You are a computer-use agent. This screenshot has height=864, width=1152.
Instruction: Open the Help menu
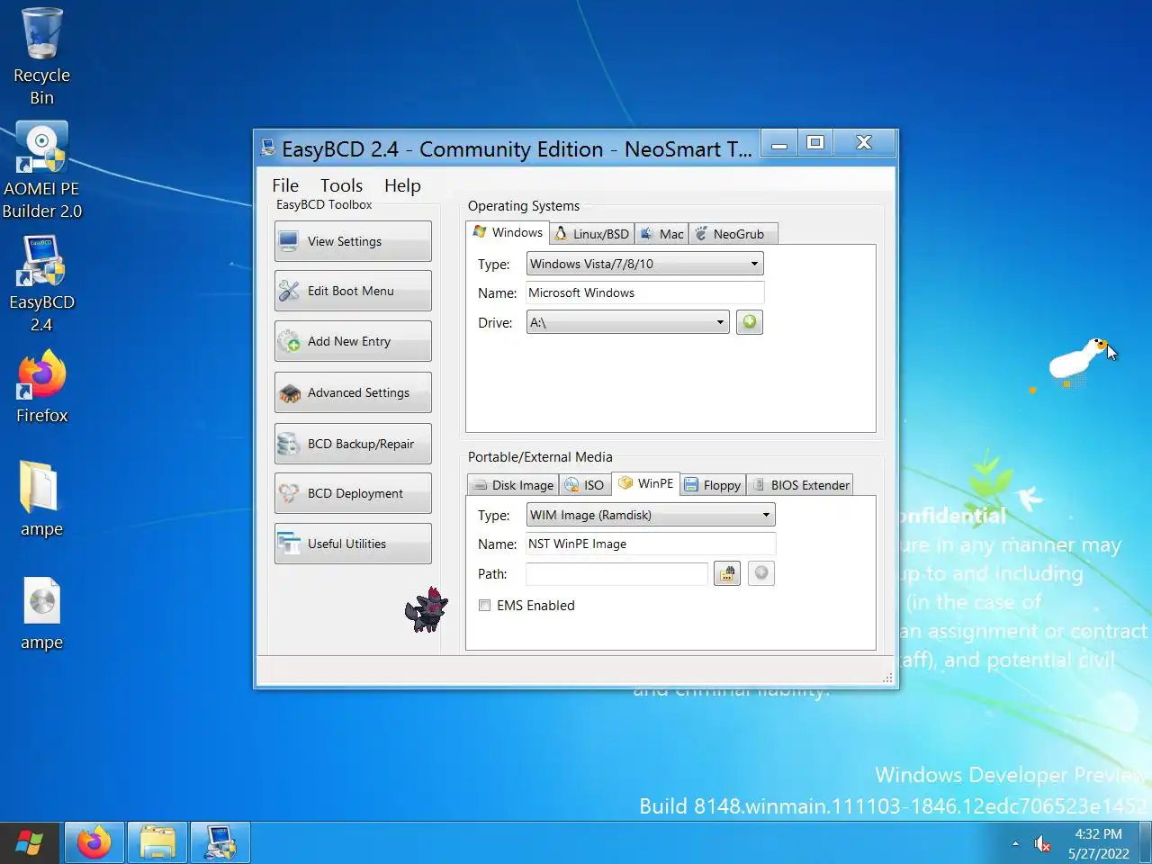point(402,185)
